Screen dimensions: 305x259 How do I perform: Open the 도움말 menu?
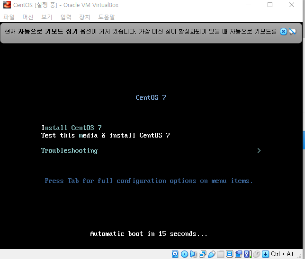point(107,17)
